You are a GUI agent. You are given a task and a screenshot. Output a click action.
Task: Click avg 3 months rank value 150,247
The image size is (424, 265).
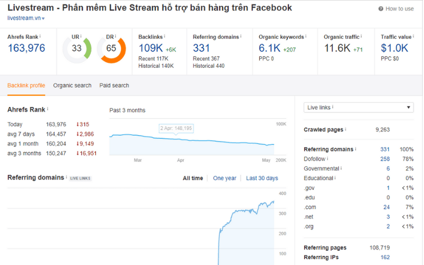(x=56, y=153)
